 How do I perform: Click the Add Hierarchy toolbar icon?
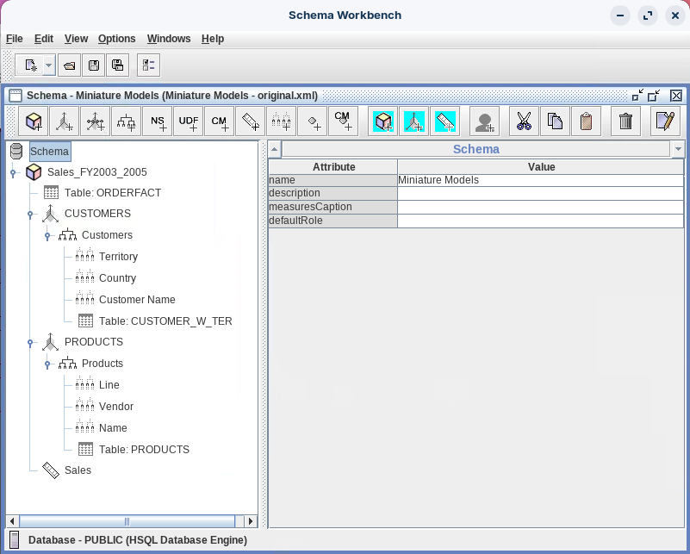pyautogui.click(x=127, y=121)
